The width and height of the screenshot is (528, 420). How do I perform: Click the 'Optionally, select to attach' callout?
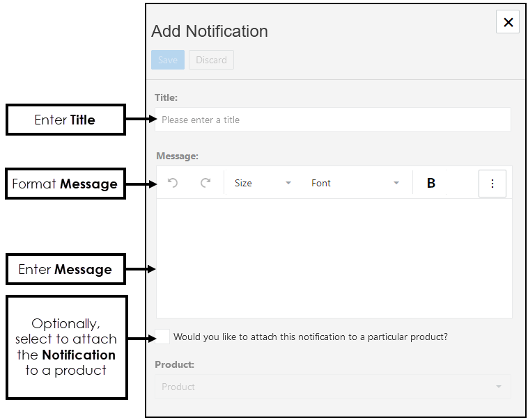67,347
